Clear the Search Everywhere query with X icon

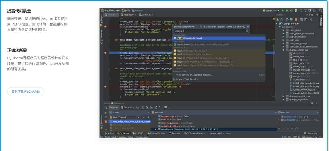click(x=247, y=31)
